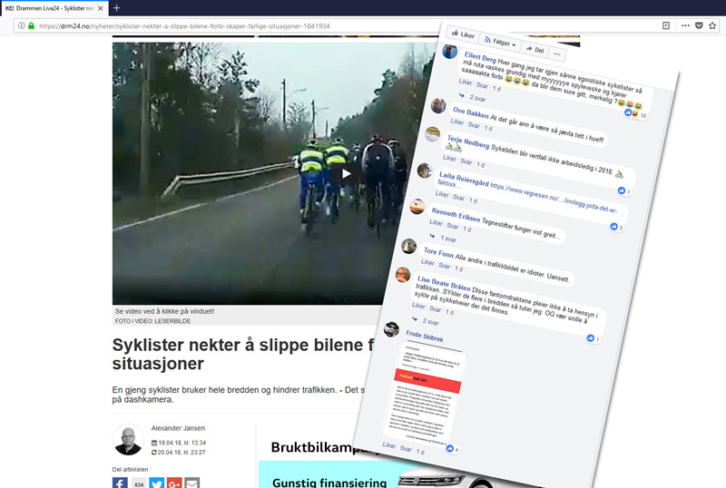Share article on Twitter icon
726x488 pixels.
pos(156,483)
